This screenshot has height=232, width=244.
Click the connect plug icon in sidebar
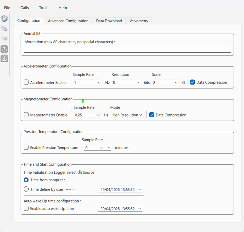[x=4, y=28]
